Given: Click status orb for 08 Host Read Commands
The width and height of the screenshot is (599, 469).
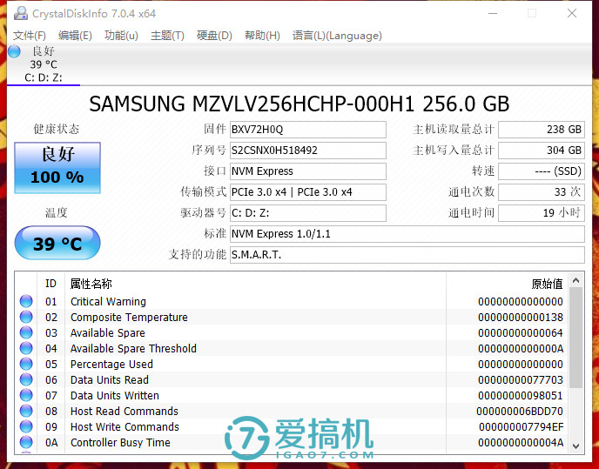Looking at the screenshot, I should pyautogui.click(x=26, y=411).
